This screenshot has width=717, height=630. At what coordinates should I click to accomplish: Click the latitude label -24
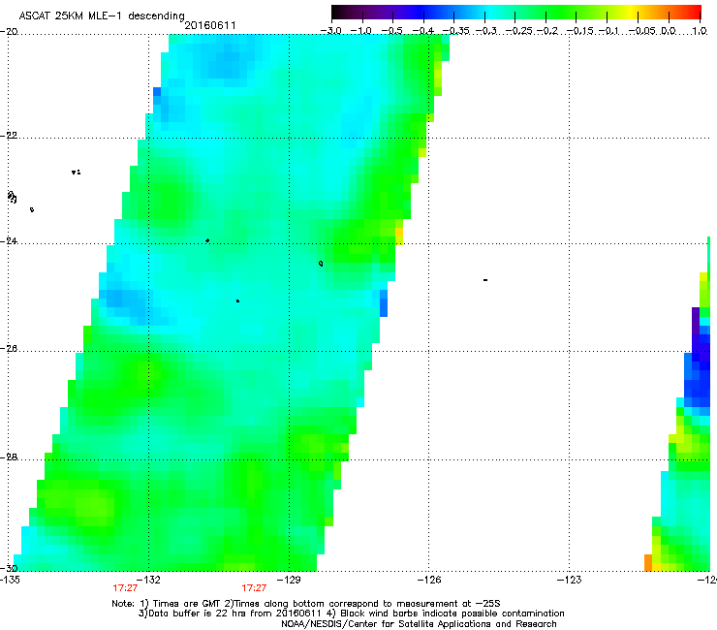click(x=9, y=240)
